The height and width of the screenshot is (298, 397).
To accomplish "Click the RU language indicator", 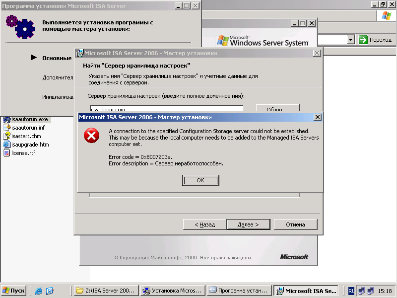I will (351, 291).
